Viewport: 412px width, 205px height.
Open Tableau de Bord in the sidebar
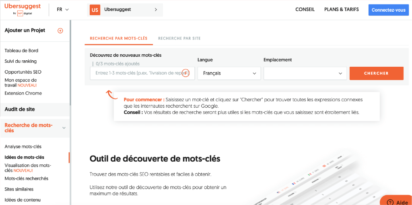tap(22, 51)
